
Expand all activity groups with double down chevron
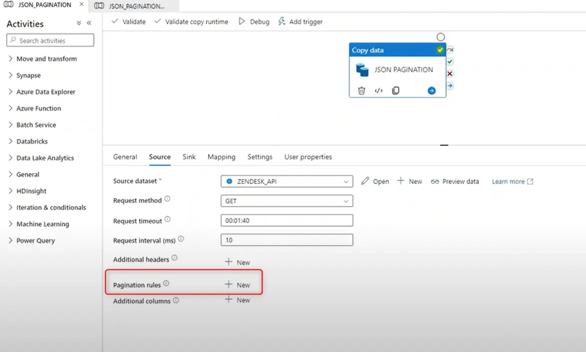click(x=79, y=24)
